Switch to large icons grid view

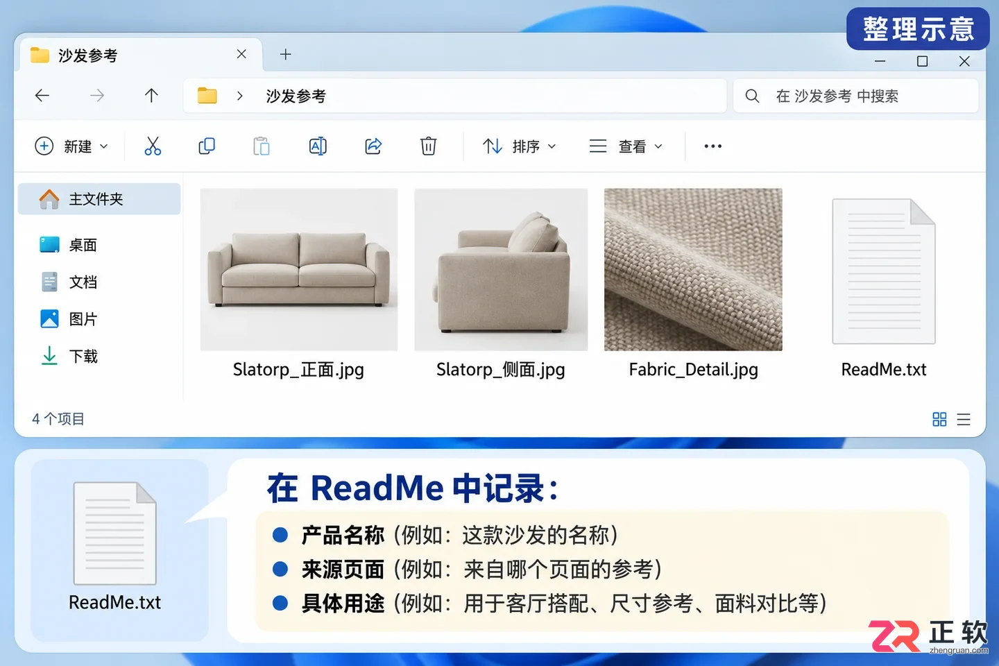point(939,419)
